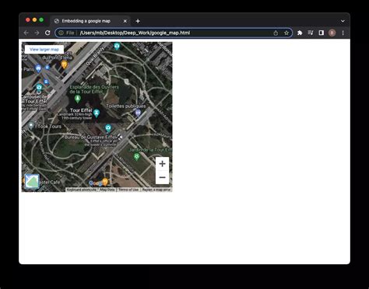Open the media controls icon in the toolbar

(x=311, y=33)
